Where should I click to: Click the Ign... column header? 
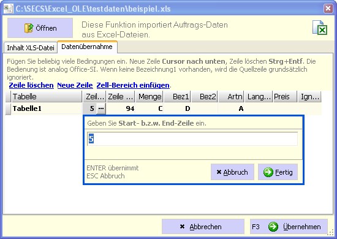click(309, 97)
